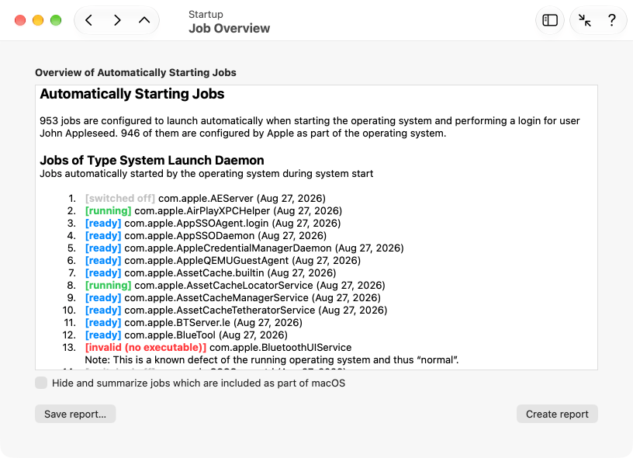Click 'Overview of Automatically Starting Jobs' label
Screen dimensions: 633x458
click(136, 73)
